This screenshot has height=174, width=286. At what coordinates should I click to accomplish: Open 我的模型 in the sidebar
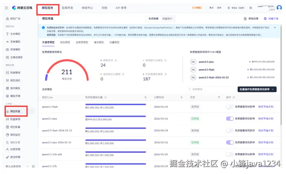coord(13,88)
